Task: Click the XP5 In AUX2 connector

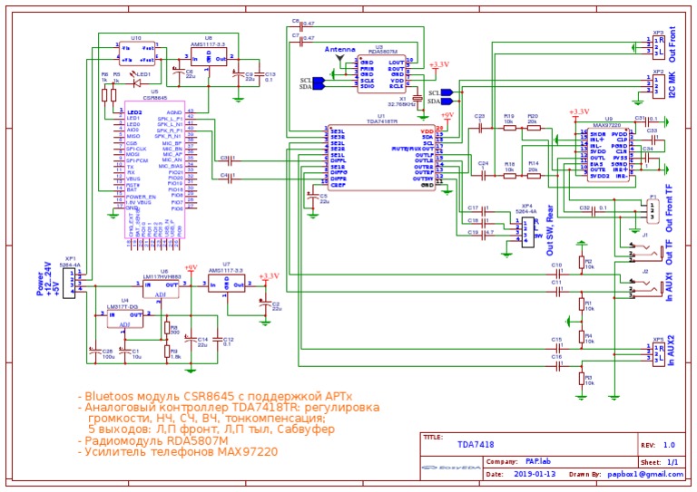Action: 659,355
